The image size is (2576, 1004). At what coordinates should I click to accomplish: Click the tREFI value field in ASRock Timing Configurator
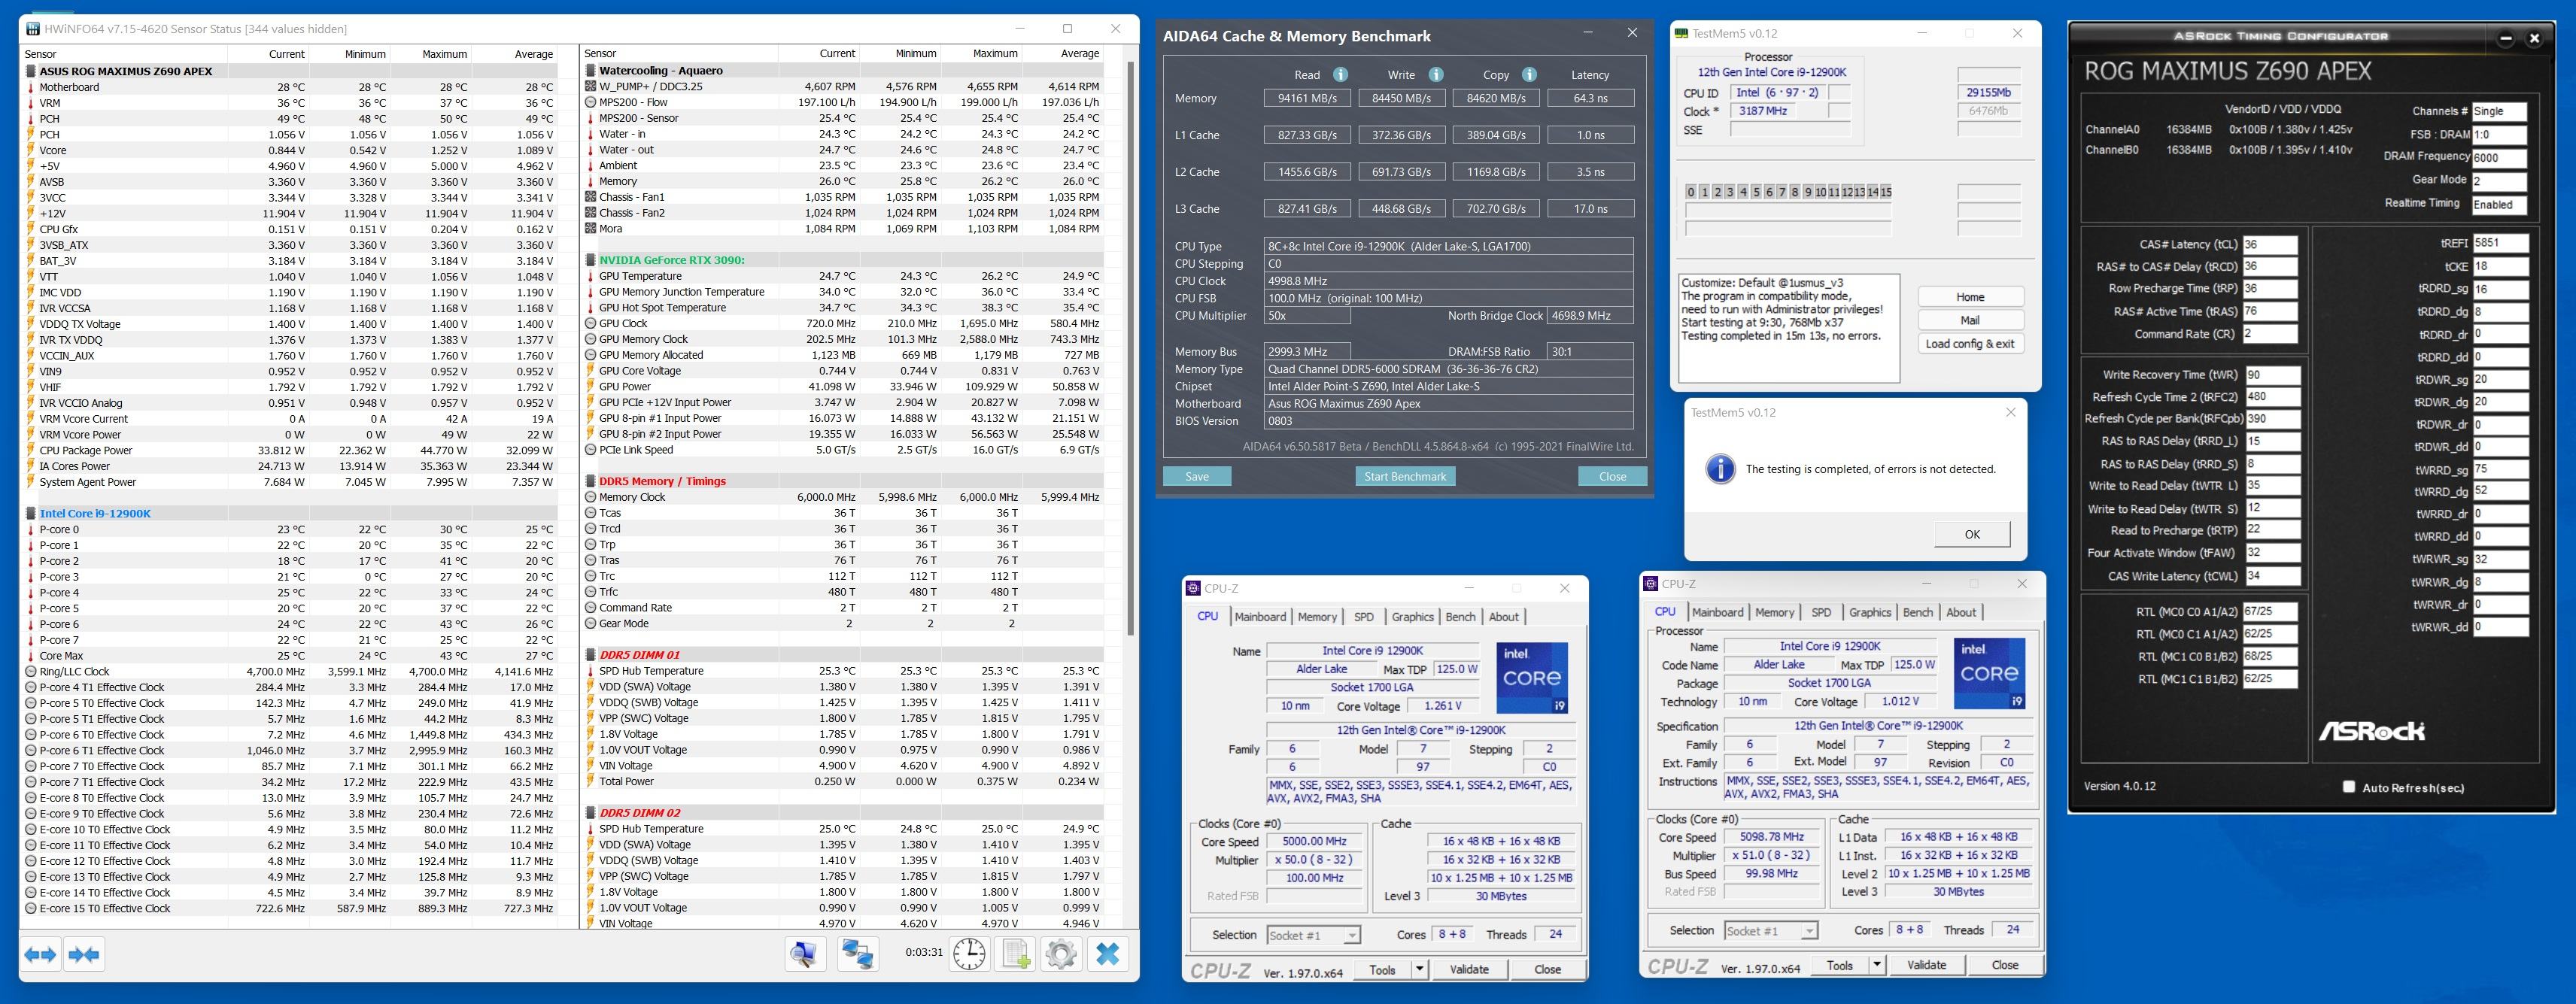(x=2500, y=243)
